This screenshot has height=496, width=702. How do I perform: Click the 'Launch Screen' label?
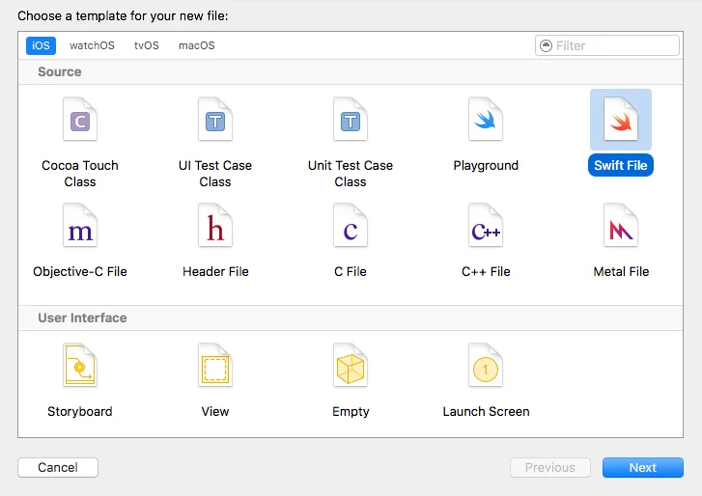click(x=486, y=411)
